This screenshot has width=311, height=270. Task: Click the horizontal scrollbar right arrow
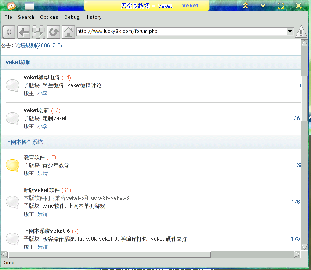tap(297, 254)
